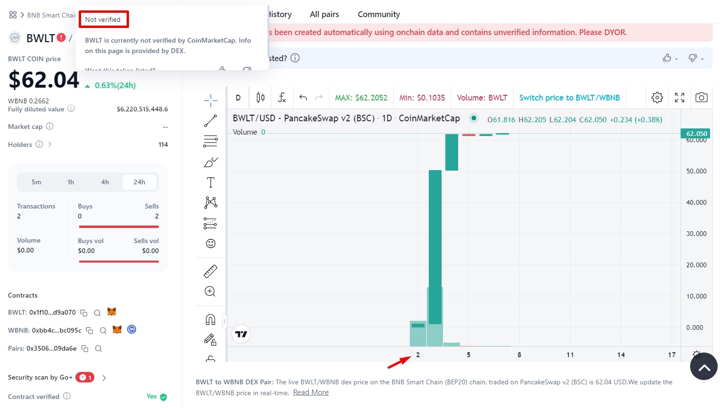Click the MAX: $62.2052 label
Image resolution: width=720 pixels, height=408 pixels.
click(361, 98)
